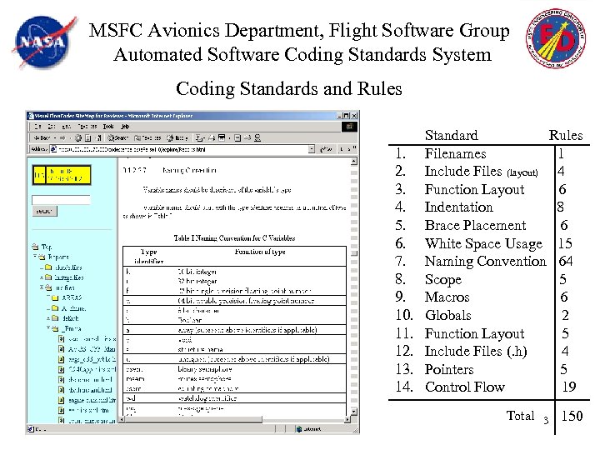Viewport: 600px width, 450px height.
Task: Click the horizontal scrollbar left arrow
Action: point(122,419)
